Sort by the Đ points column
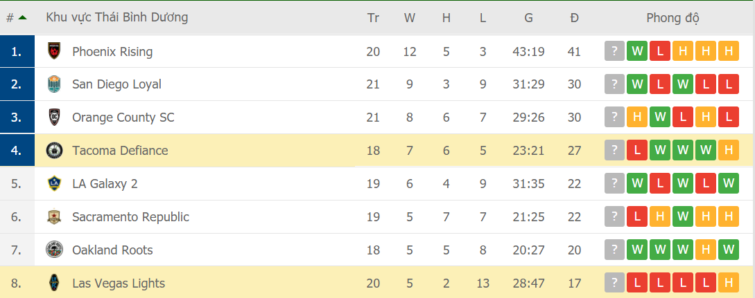The image size is (755, 298). [x=574, y=17]
